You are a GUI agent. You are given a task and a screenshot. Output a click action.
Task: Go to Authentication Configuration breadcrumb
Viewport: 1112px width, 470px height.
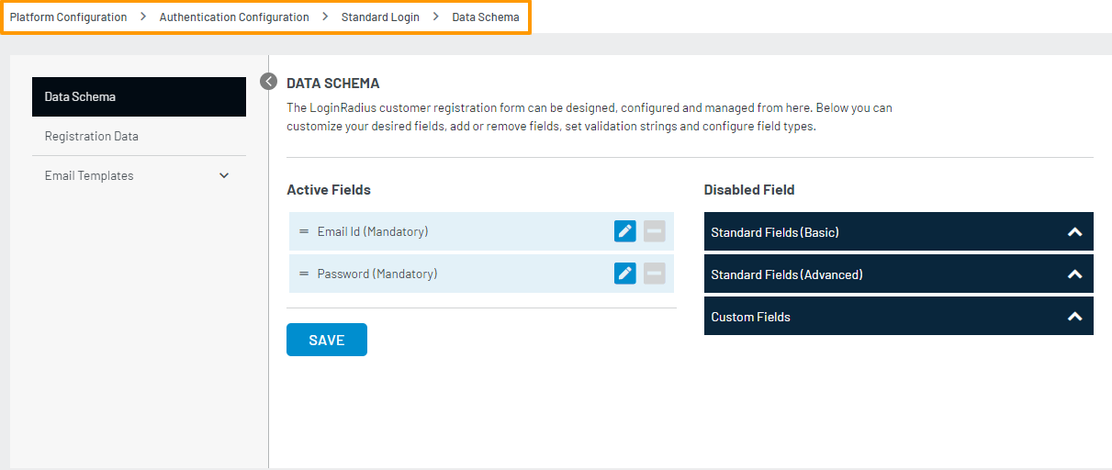(234, 17)
